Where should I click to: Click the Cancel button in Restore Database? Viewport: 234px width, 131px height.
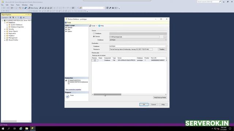click(154, 104)
